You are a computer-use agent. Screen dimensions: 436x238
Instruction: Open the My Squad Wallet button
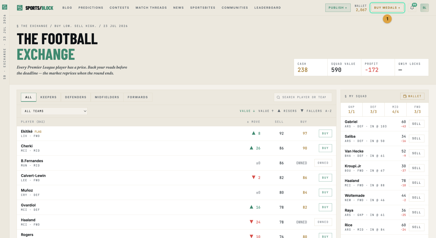click(x=412, y=96)
